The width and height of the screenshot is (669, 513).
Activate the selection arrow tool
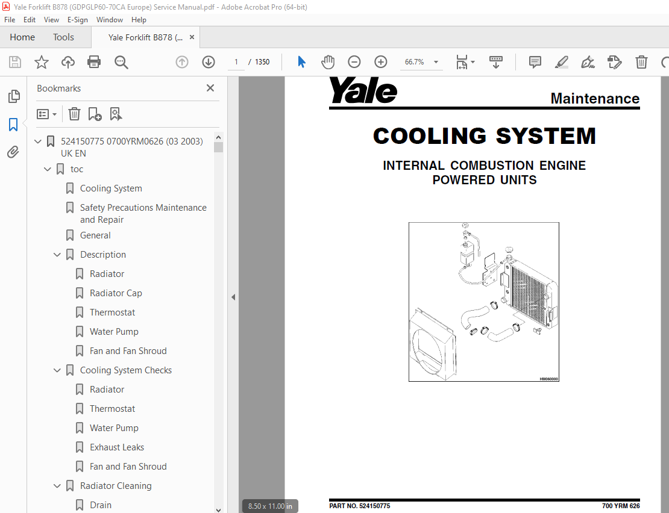pyautogui.click(x=301, y=62)
